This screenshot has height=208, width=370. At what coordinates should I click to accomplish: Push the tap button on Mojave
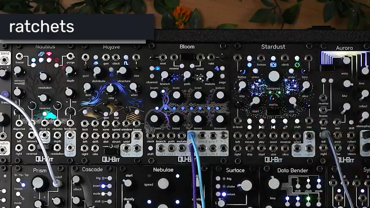coord(116,114)
